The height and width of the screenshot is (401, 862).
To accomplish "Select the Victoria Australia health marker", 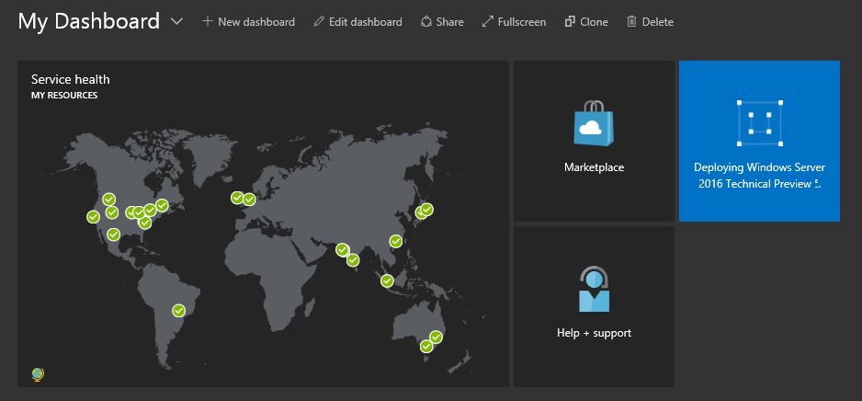I will 426,347.
